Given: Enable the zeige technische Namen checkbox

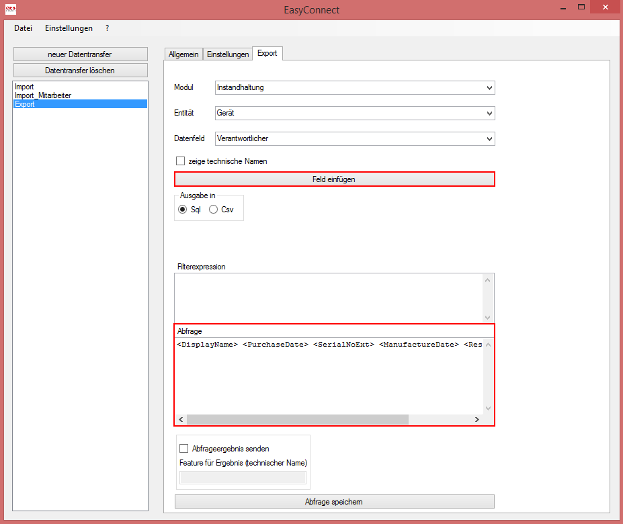Looking at the screenshot, I should click(180, 161).
